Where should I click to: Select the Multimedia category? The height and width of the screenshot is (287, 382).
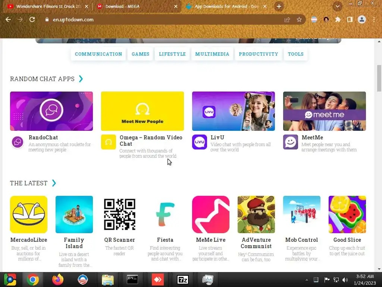212,54
